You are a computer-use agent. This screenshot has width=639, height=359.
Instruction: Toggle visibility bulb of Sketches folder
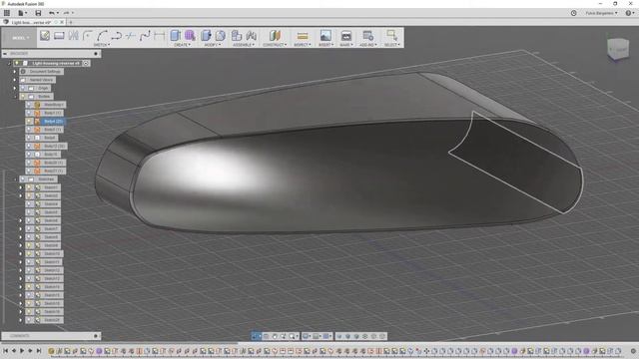click(x=22, y=179)
